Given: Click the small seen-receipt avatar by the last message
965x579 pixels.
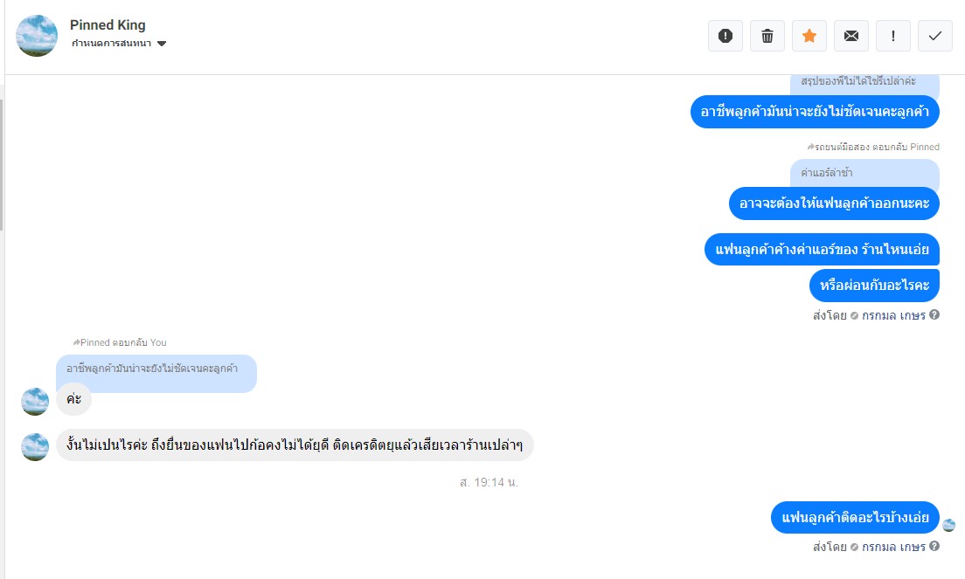Looking at the screenshot, I should pyautogui.click(x=949, y=525).
